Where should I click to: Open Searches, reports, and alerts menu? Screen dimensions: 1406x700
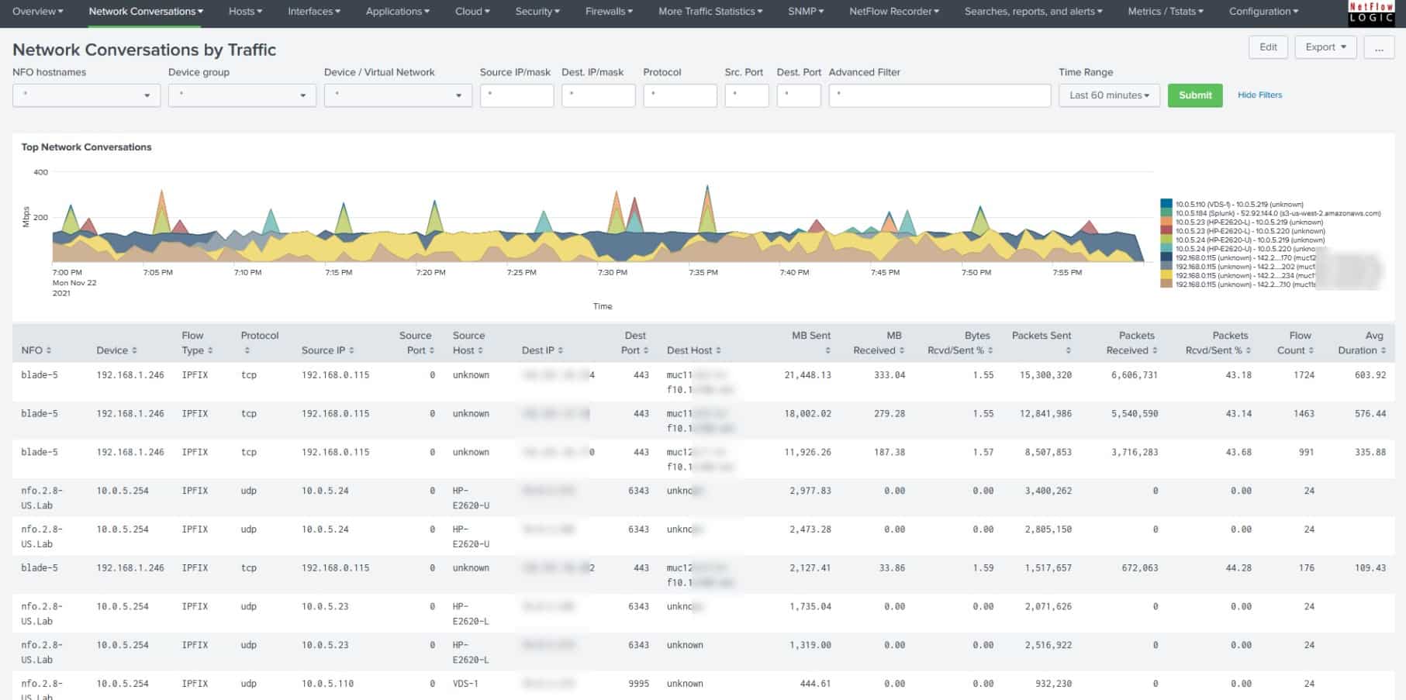(1033, 12)
